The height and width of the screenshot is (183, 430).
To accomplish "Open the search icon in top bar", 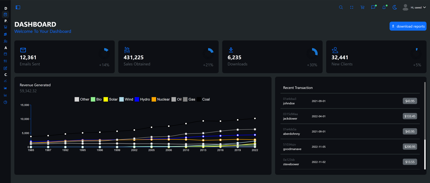I will tap(341, 7).
